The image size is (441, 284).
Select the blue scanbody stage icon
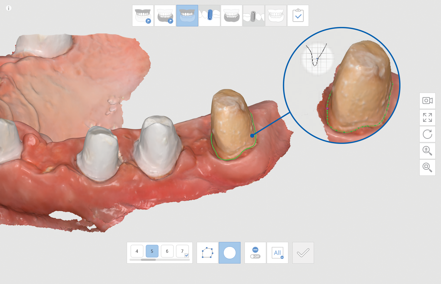click(x=209, y=16)
